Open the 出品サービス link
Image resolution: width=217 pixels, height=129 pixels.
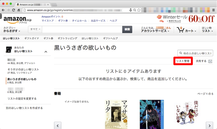pyautogui.click(x=98, y=21)
